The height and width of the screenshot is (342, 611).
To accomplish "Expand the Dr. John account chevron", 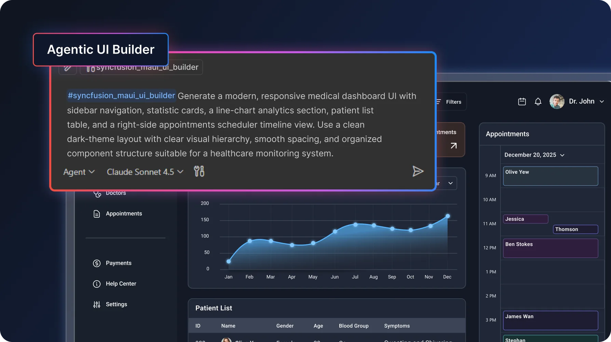I will [602, 102].
